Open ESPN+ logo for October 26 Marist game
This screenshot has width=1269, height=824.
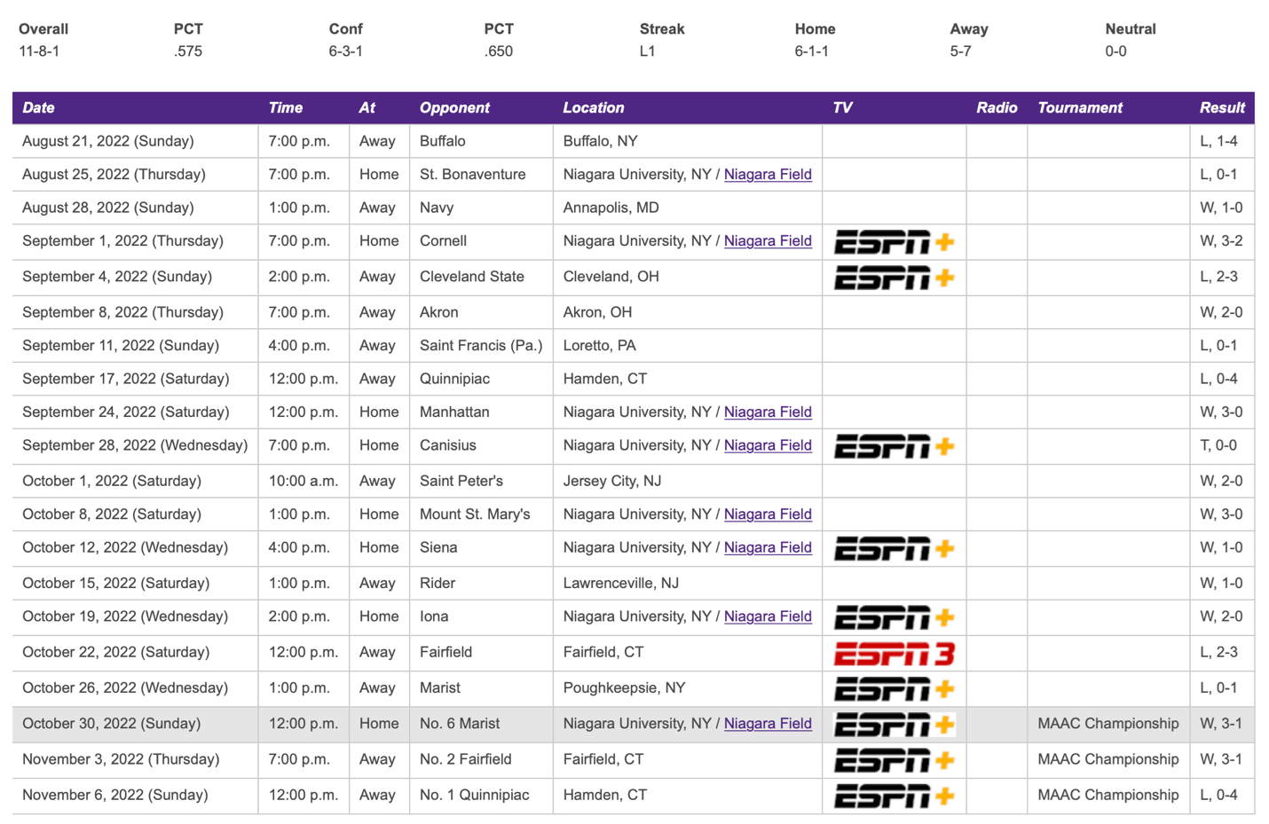(894, 689)
